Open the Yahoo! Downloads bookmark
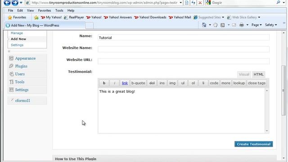 pyautogui.click(x=150, y=17)
